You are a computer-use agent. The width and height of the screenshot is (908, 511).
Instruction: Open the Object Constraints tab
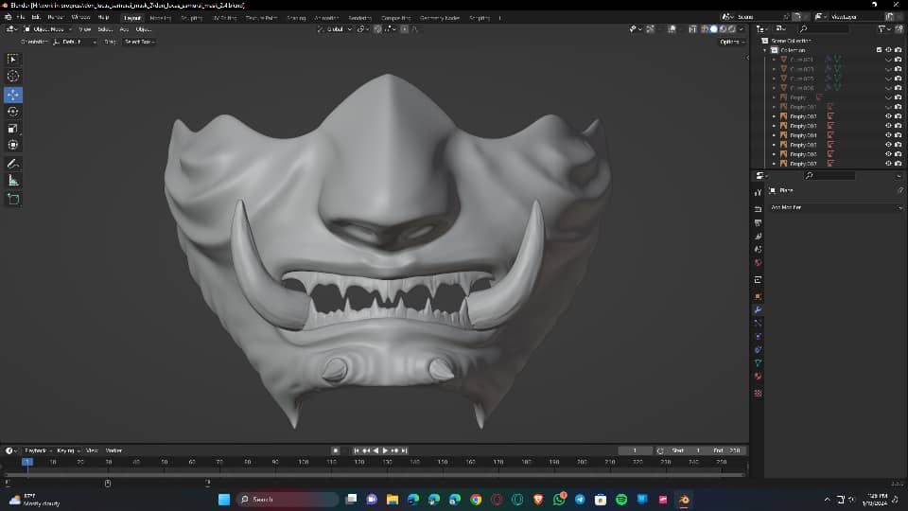(x=758, y=350)
